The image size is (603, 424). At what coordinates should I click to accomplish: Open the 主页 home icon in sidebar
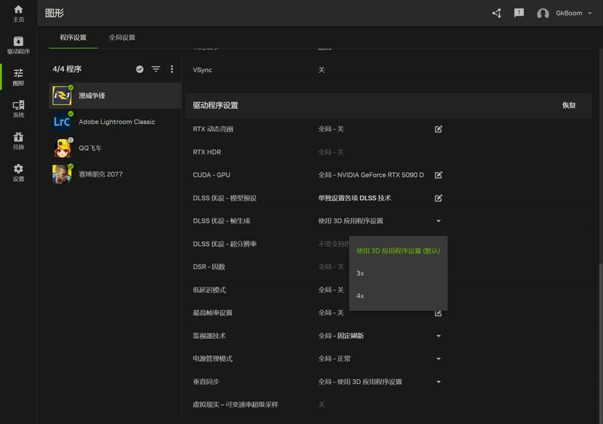pos(17,13)
